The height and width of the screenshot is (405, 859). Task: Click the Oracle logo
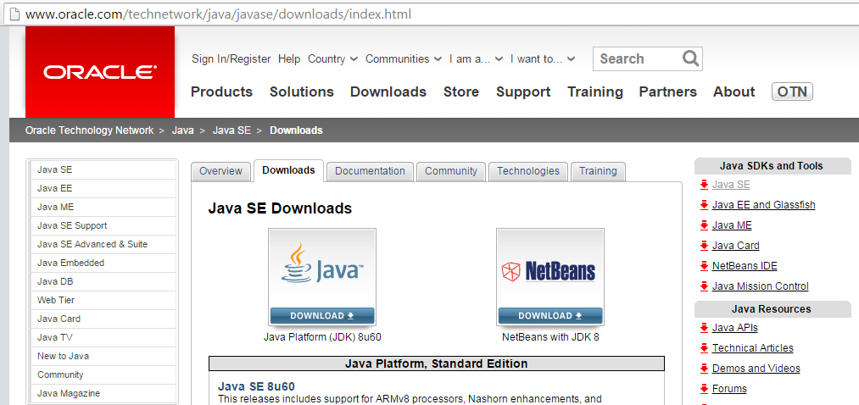pyautogui.click(x=100, y=72)
